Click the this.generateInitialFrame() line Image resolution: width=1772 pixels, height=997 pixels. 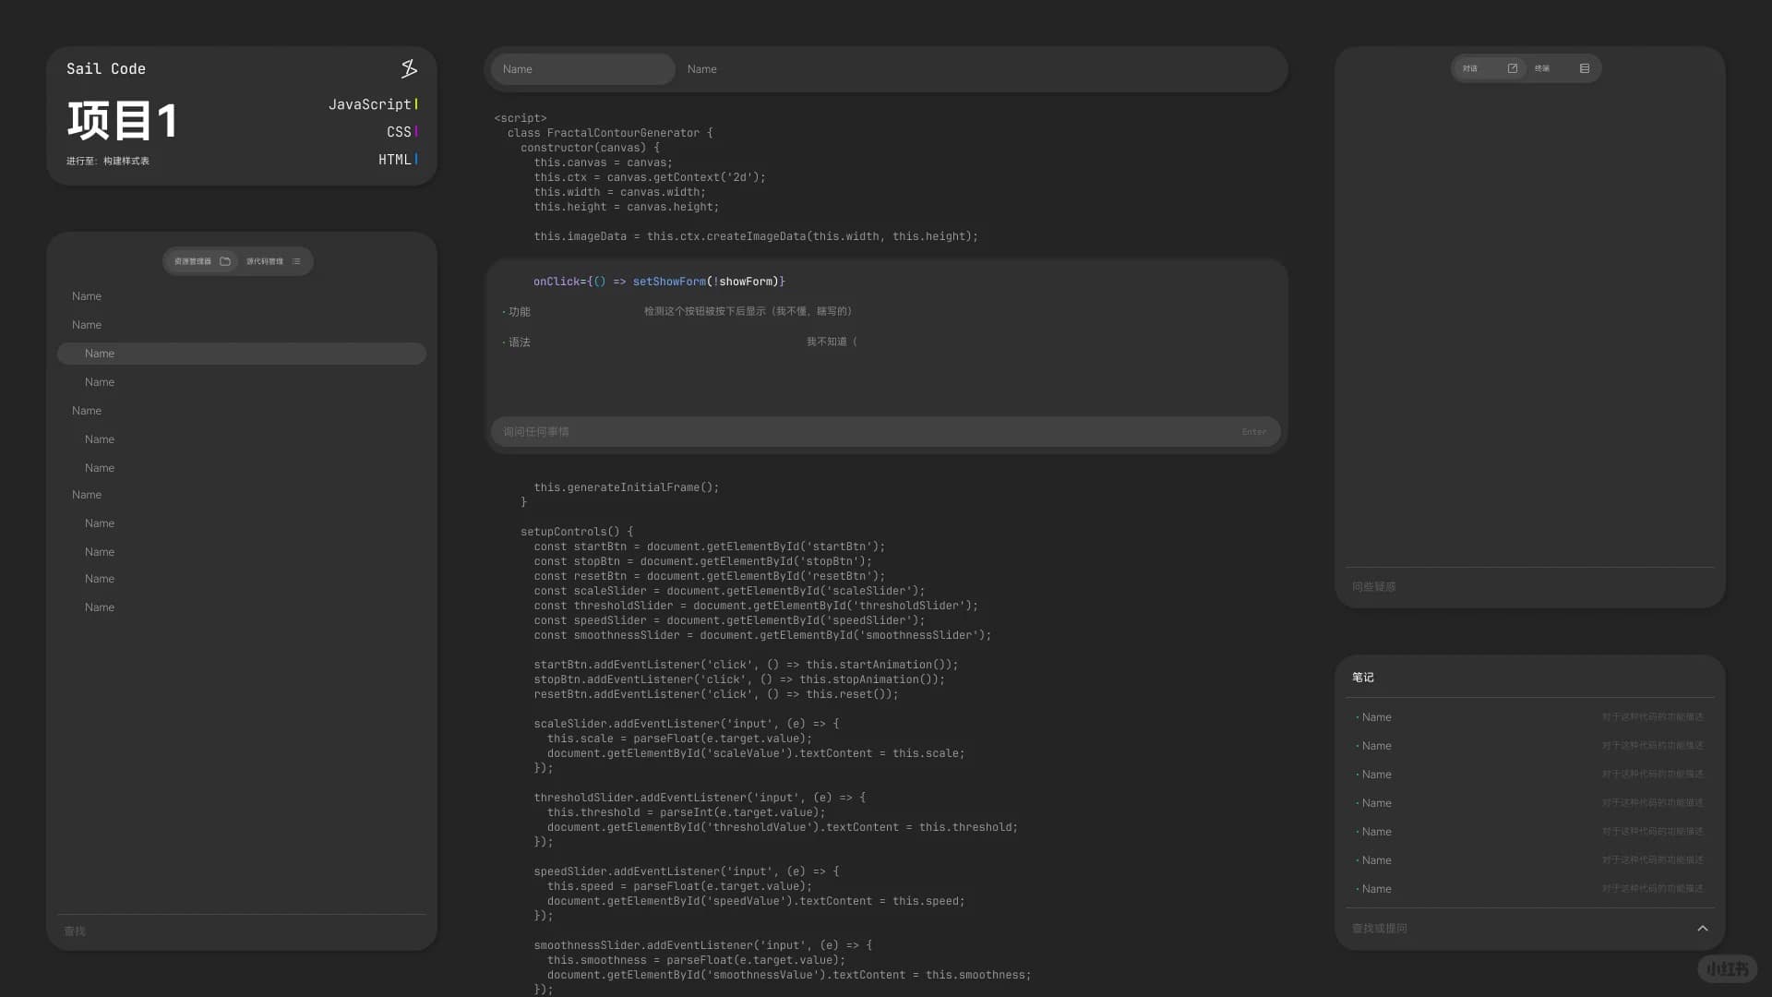(626, 487)
